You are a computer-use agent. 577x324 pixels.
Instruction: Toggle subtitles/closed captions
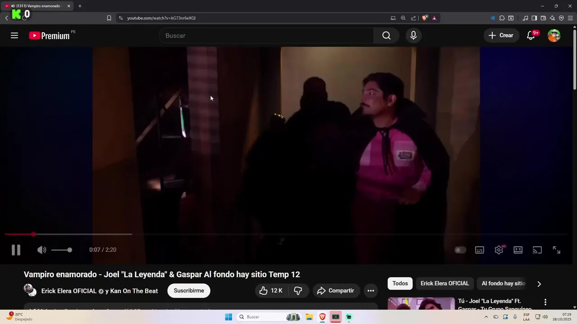(480, 250)
